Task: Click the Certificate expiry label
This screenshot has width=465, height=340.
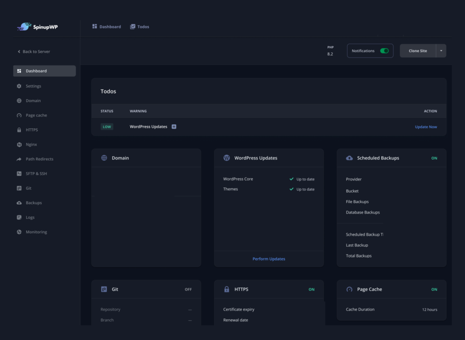Action: click(x=239, y=309)
